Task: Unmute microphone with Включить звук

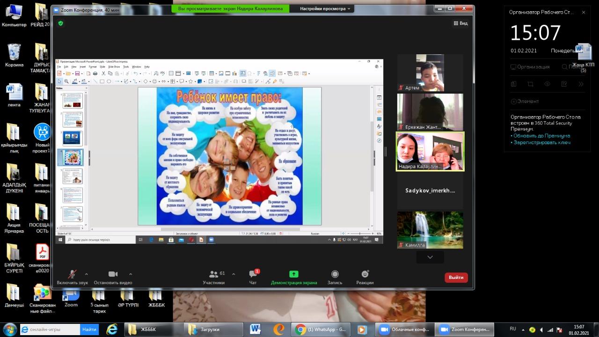Action: click(x=72, y=277)
